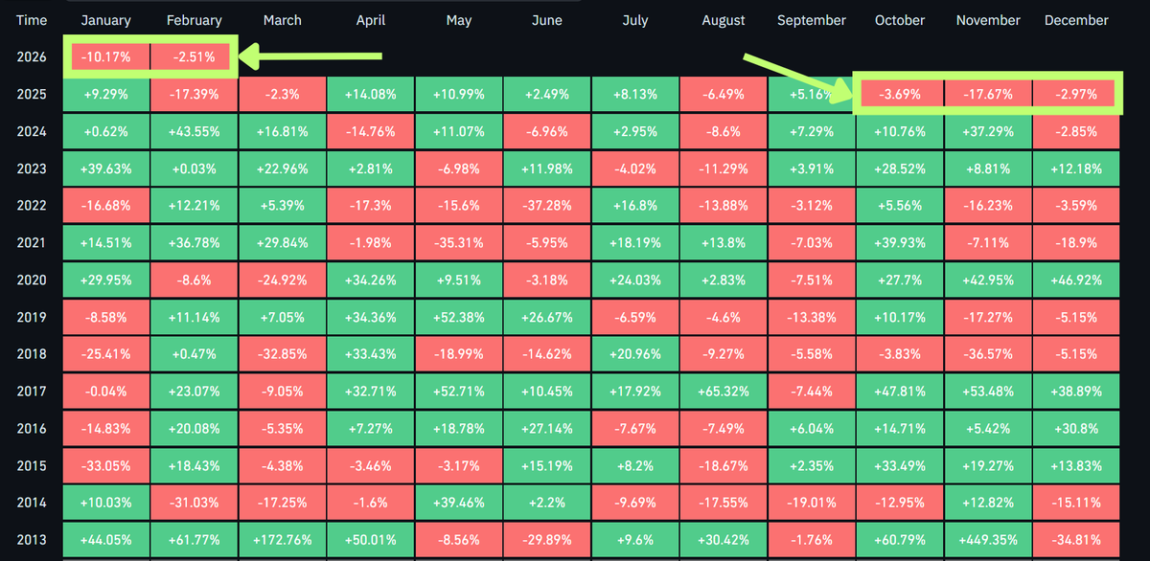This screenshot has width=1150, height=561.
Task: Click the November column header
Action: (987, 20)
